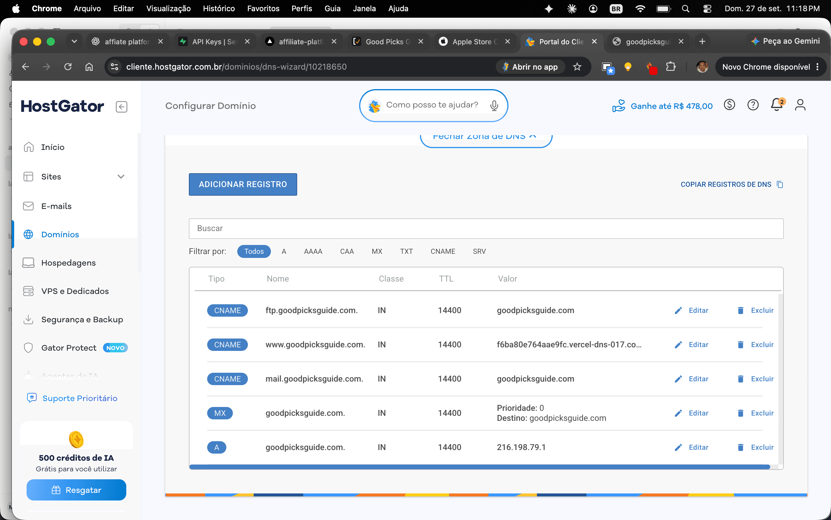
Task: Filter DNS records by Todos
Action: 254,251
